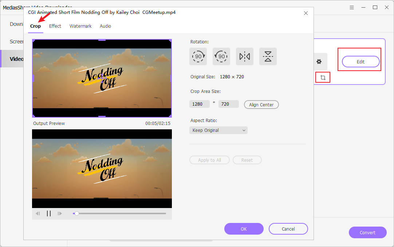This screenshot has width=394, height=247.
Task: Open hamburger menu in main window
Action: tap(352, 8)
